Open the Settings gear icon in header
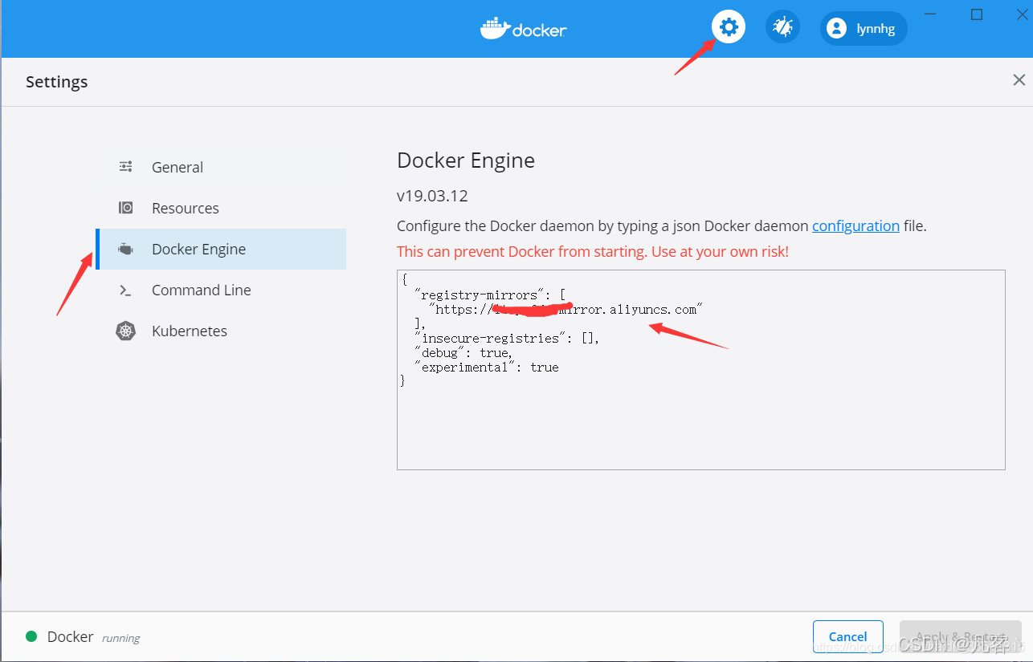Viewport: 1033px width, 662px height. pyautogui.click(x=729, y=28)
